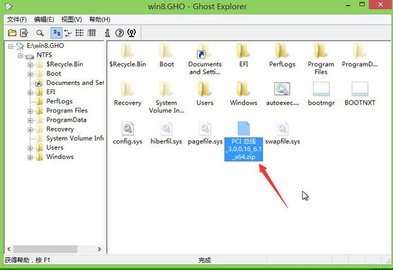Click the question mark help icon
393x270 pixels.
pyautogui.click(x=120, y=33)
